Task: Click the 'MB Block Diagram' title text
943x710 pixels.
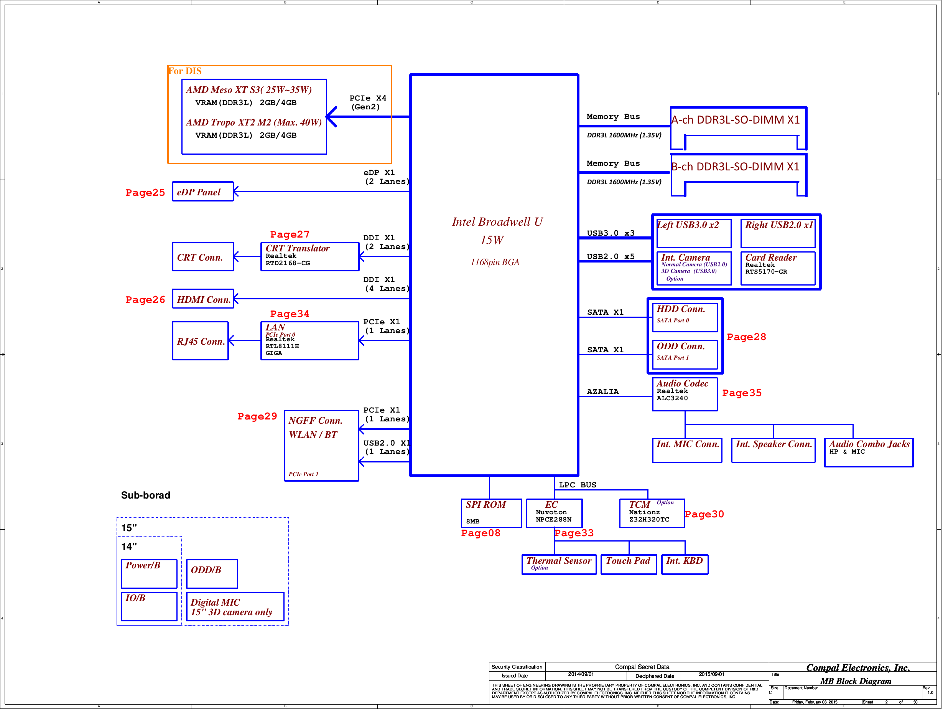Action: [856, 682]
